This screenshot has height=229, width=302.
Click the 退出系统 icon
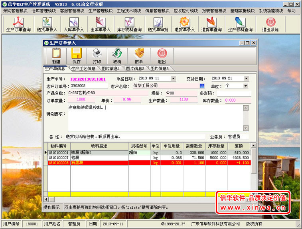click(270, 24)
